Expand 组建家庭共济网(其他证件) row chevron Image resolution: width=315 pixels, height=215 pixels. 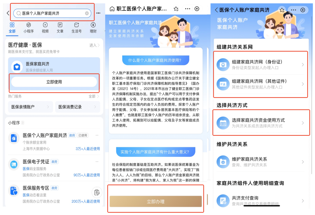click(303, 84)
